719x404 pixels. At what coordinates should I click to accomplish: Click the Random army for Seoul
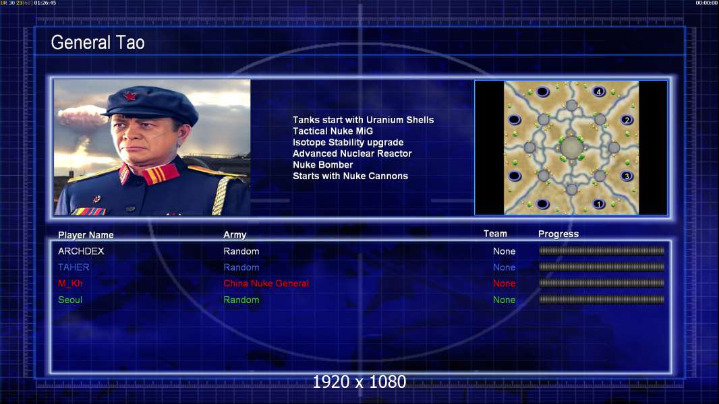coord(241,300)
